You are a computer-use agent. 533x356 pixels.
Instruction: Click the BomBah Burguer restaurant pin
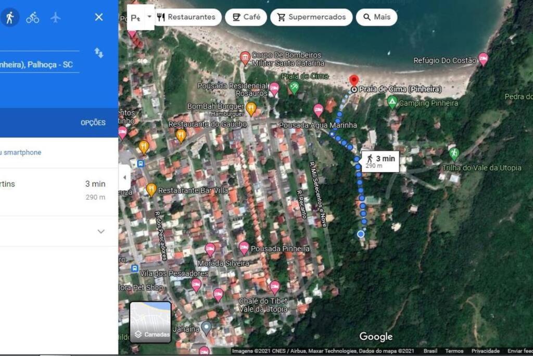(251, 109)
